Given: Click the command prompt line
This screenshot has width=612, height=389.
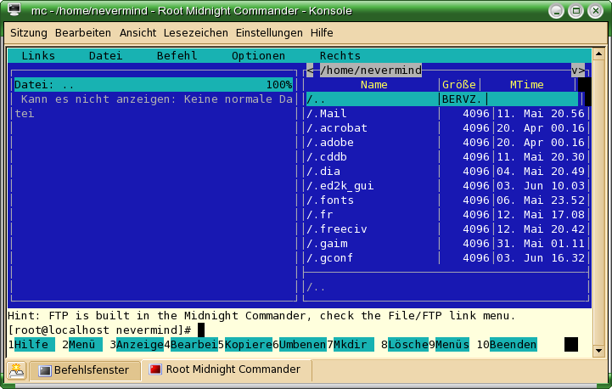Looking at the screenshot, I should [300, 330].
